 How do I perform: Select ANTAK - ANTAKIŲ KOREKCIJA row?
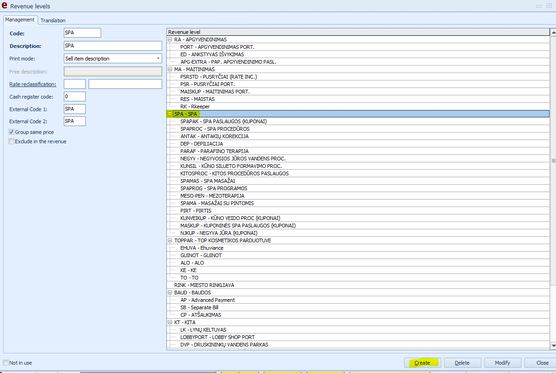tap(358, 136)
